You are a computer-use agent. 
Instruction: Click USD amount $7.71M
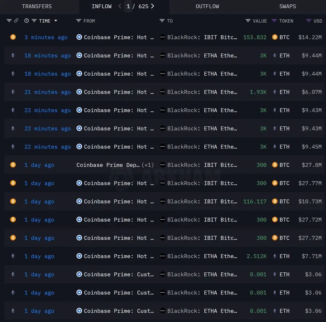pyautogui.click(x=312, y=256)
